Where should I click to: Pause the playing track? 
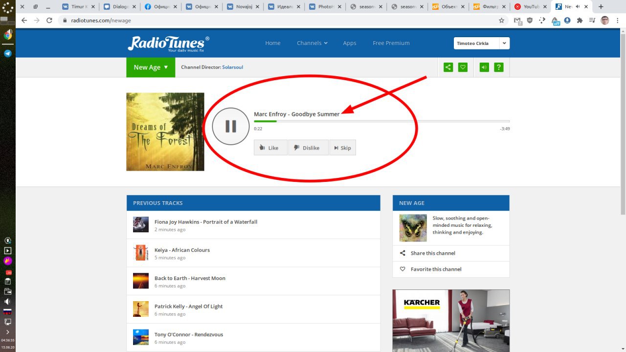[231, 126]
